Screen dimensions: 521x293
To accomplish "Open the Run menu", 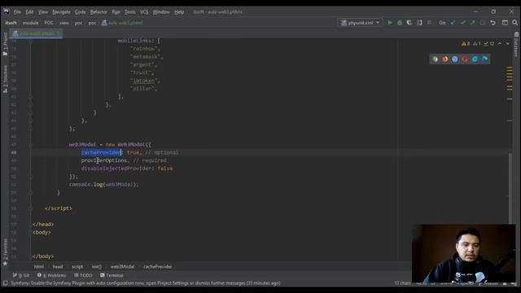I will [116, 12].
